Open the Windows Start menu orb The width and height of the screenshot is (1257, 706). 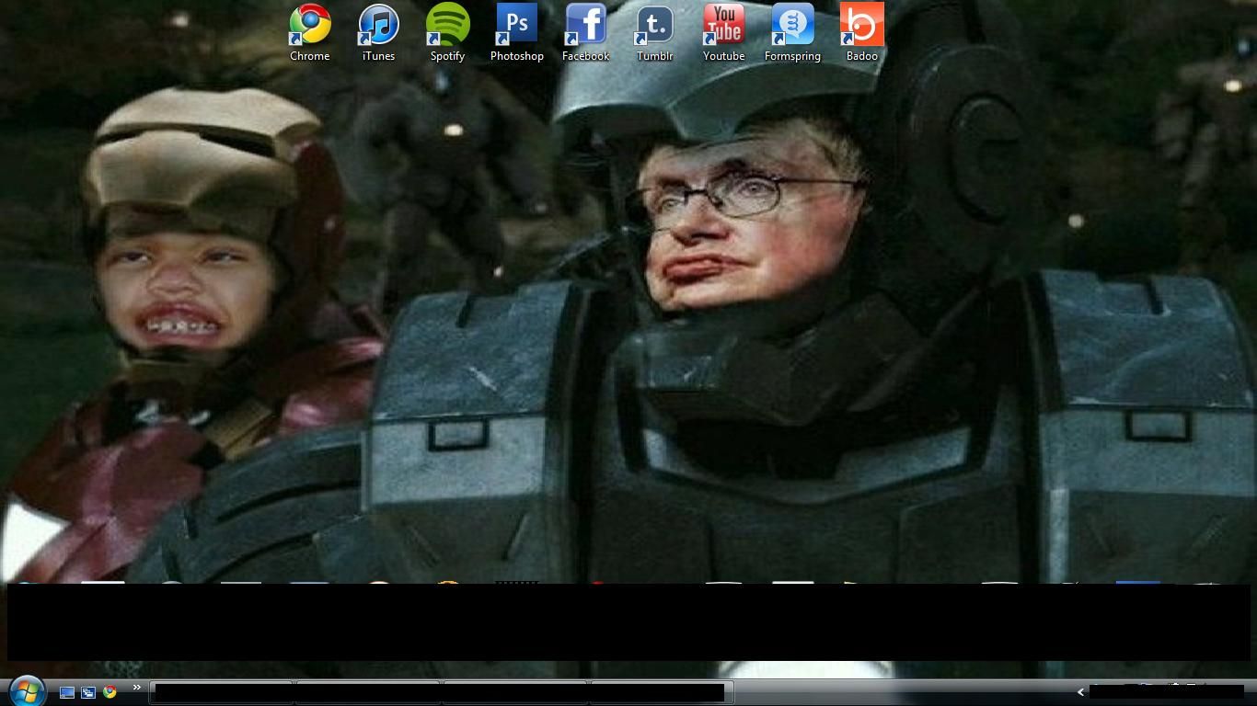[x=26, y=690]
